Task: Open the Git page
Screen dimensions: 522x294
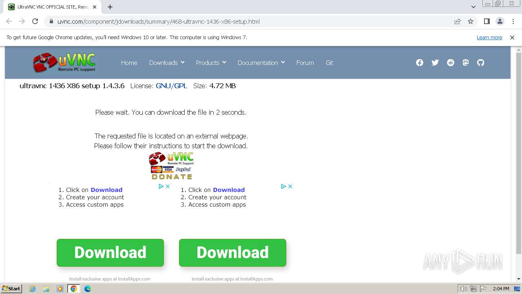Action: (330, 62)
